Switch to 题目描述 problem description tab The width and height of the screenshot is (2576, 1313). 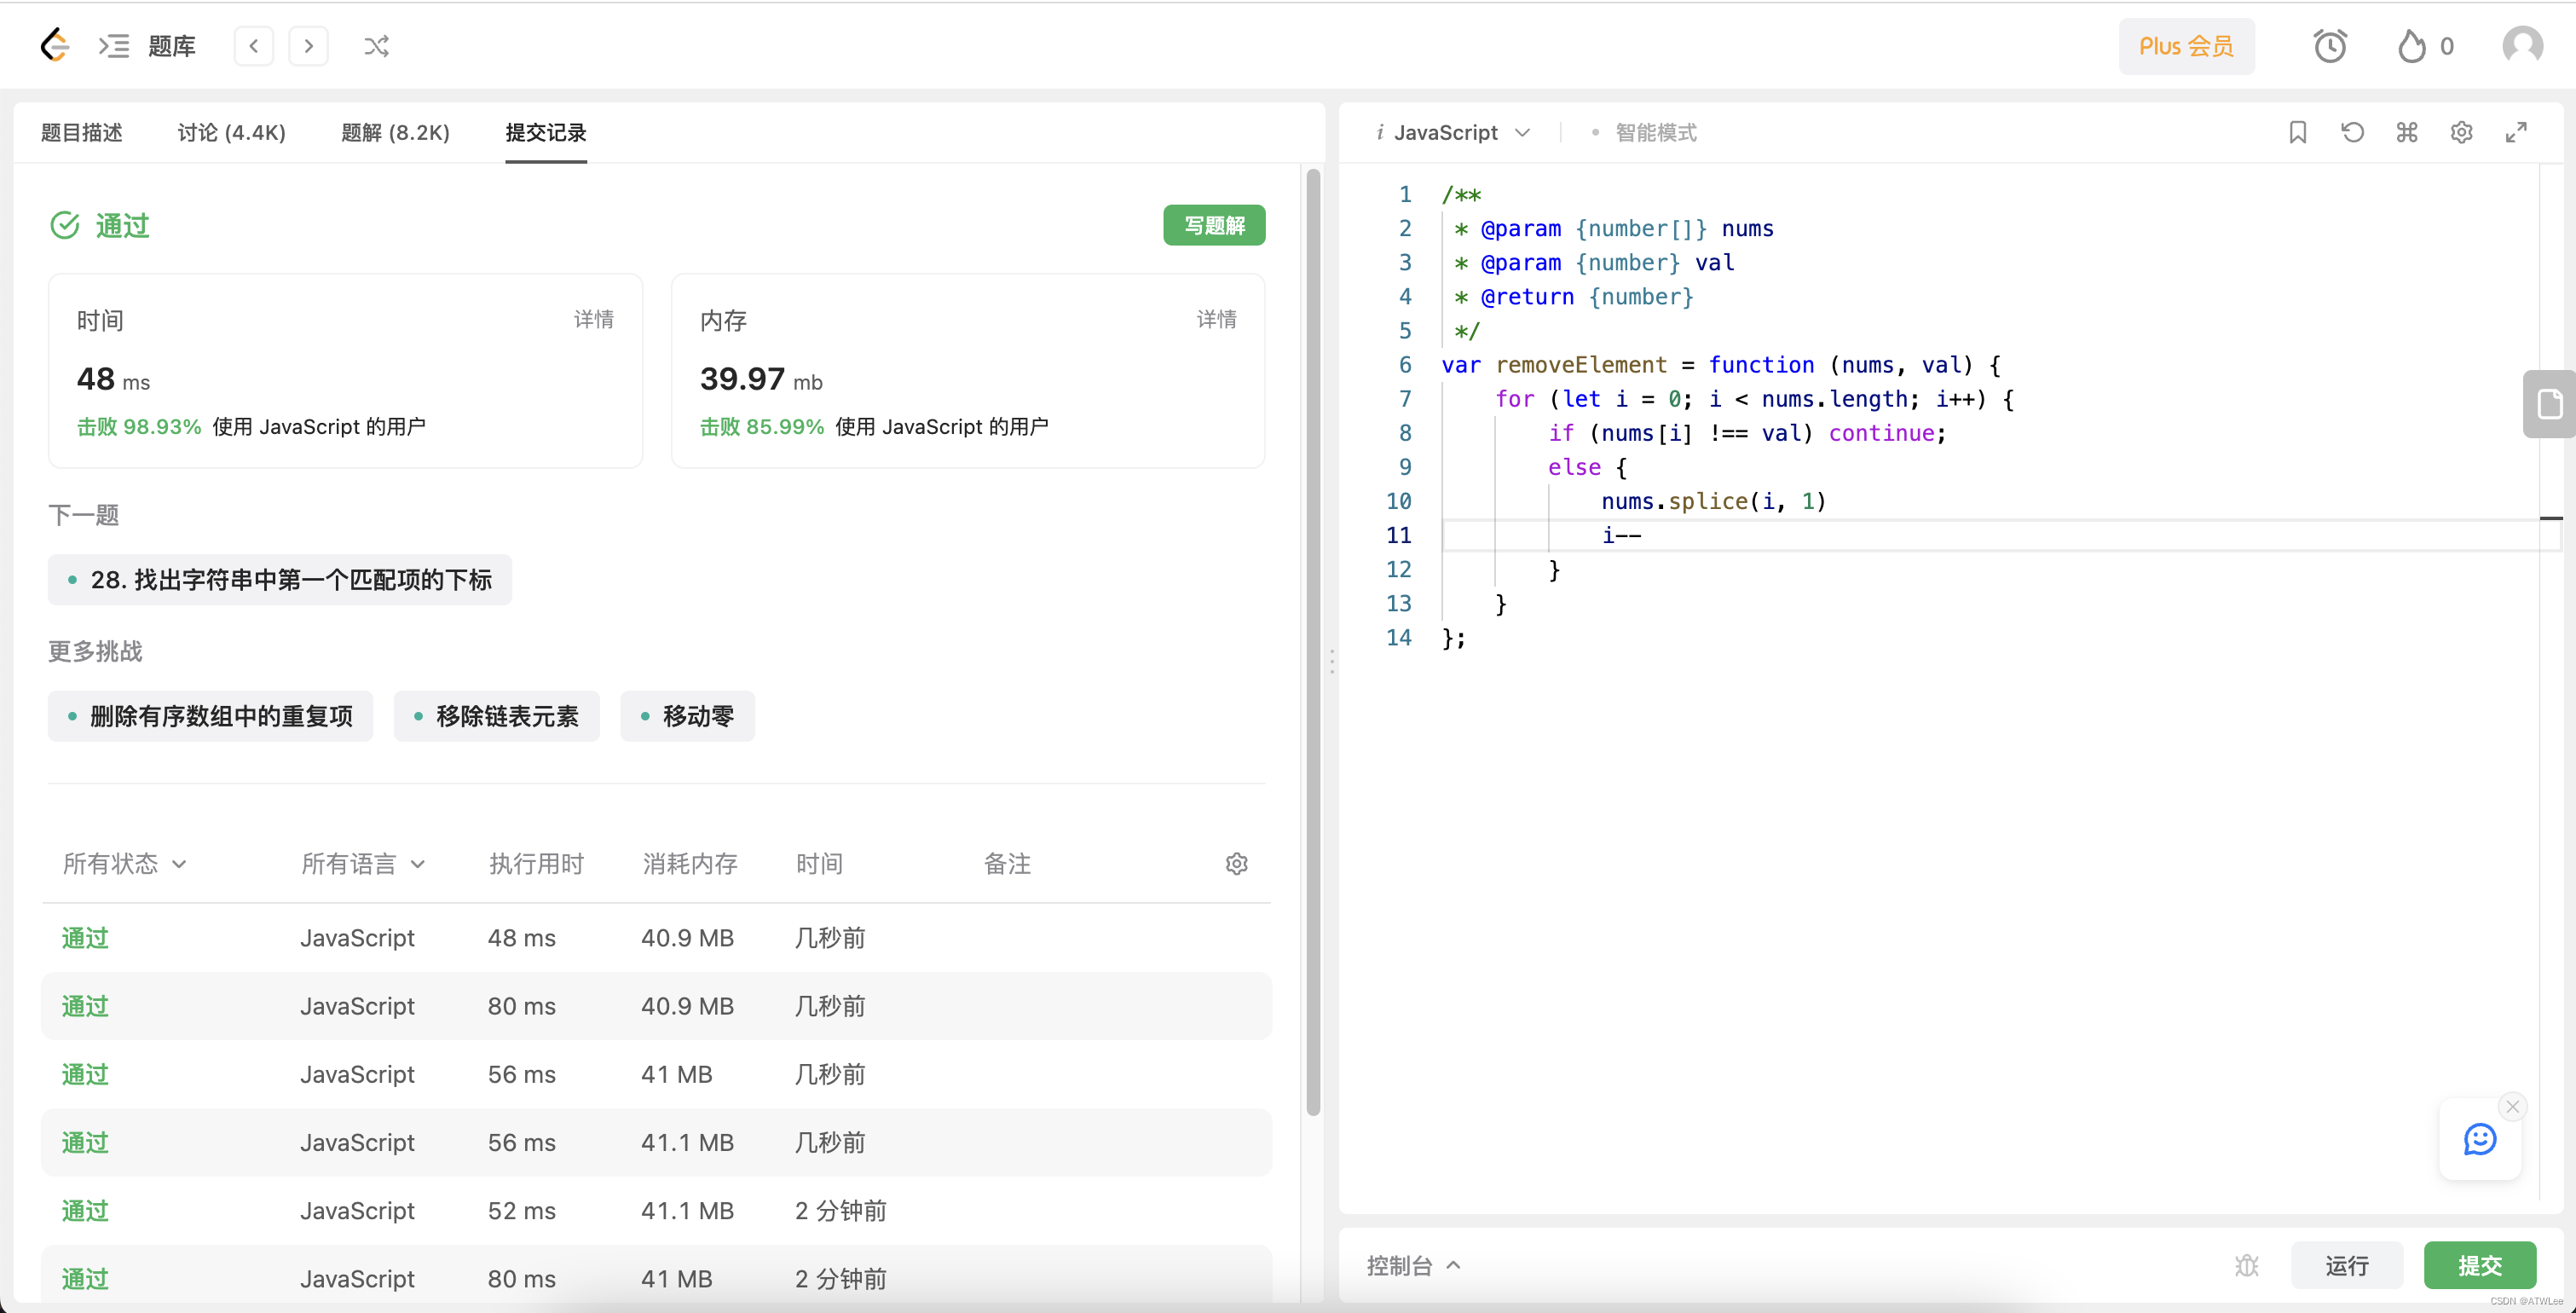84,130
